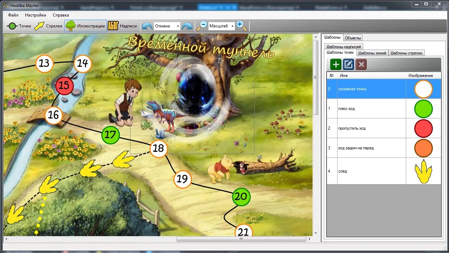Click the Hodilka Master title bar icon
The height and width of the screenshot is (253, 449).
5,5
